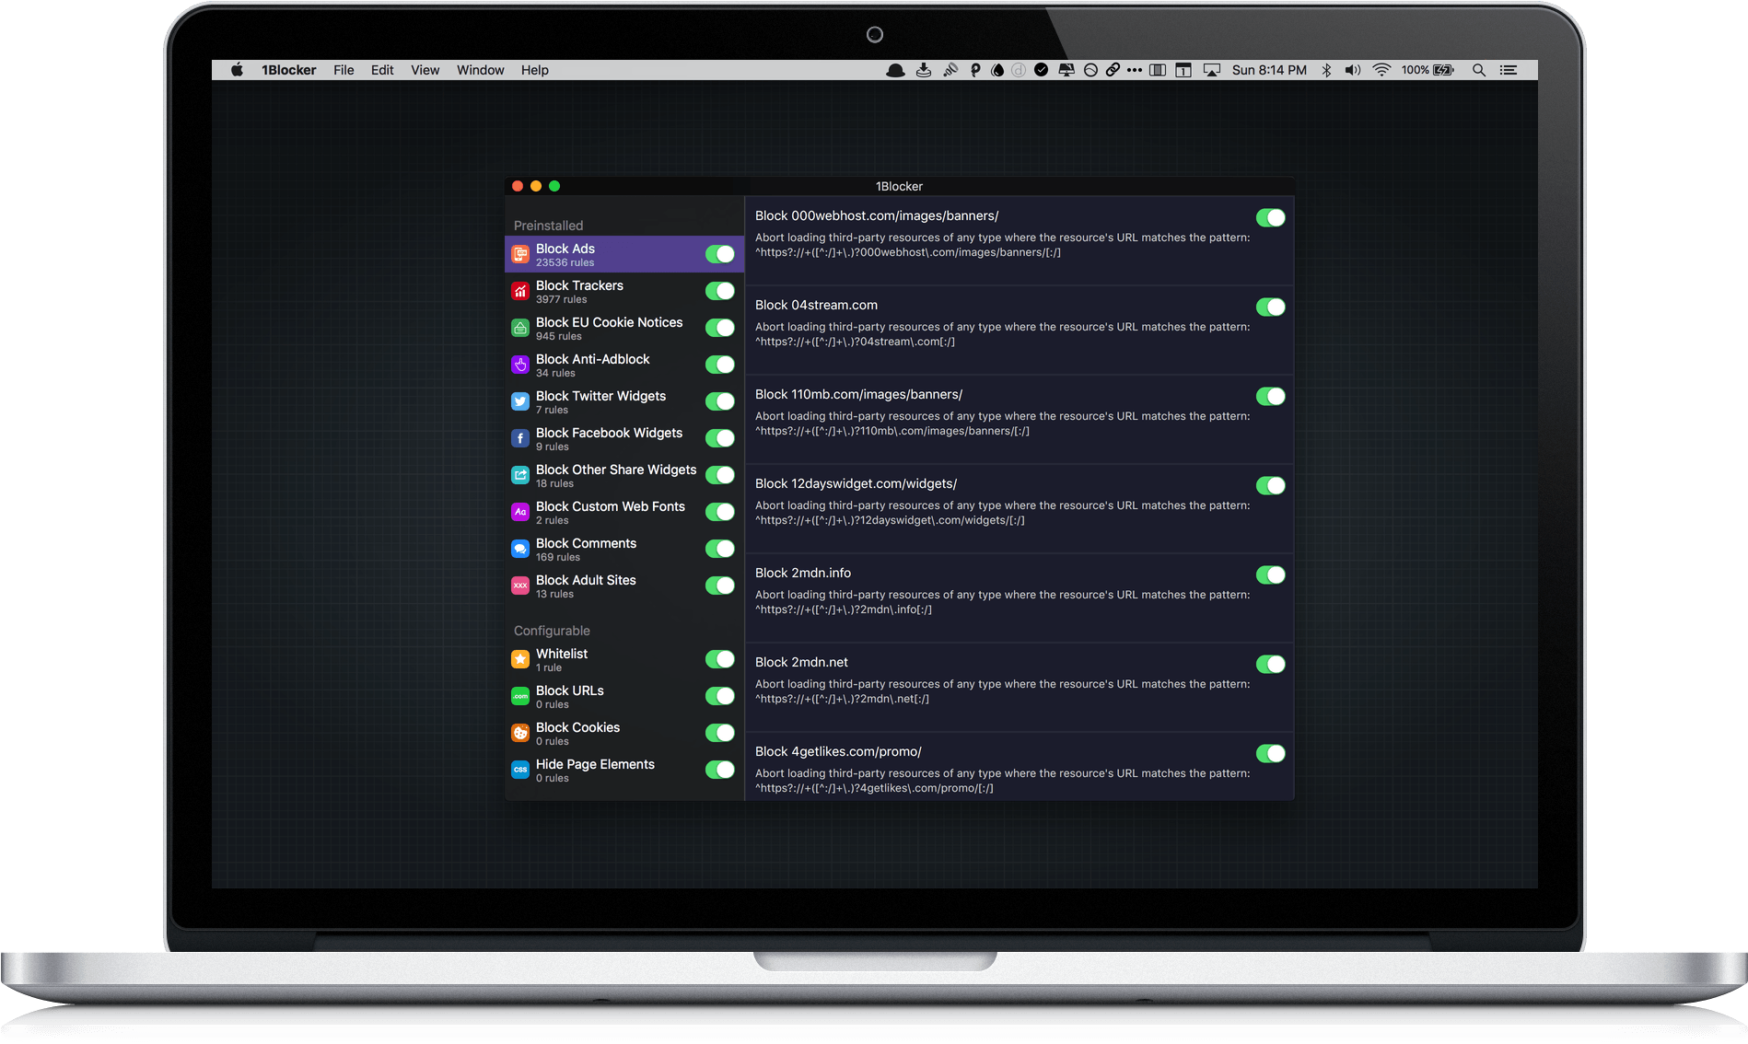This screenshot has width=1748, height=1044.
Task: Open the 1Blocker application menu
Action: click(288, 70)
